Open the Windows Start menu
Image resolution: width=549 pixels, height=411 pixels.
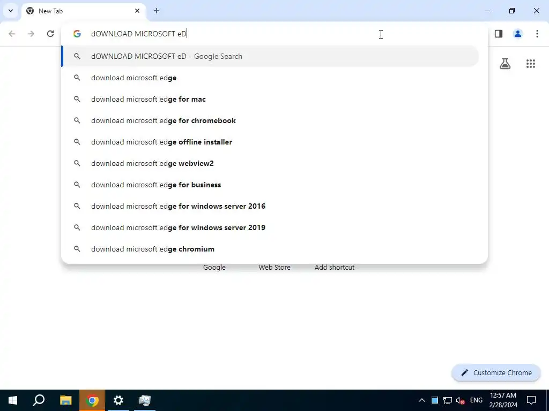(13, 400)
